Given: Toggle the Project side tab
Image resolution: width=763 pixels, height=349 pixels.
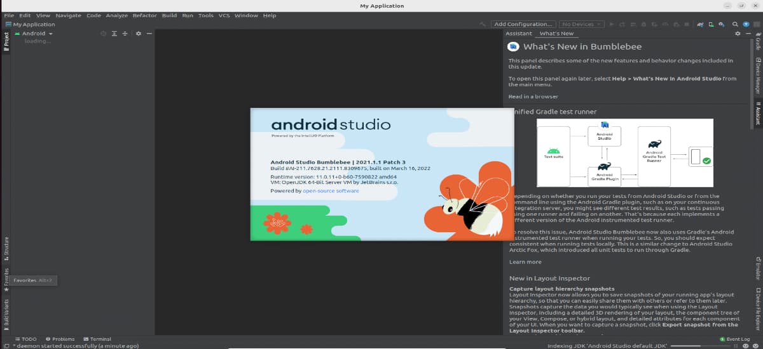Looking at the screenshot, I should click(6, 42).
